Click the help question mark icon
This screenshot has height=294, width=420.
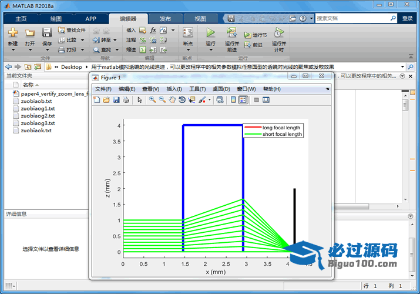(x=303, y=18)
